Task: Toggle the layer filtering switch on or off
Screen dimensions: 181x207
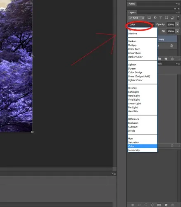Action: (179, 18)
